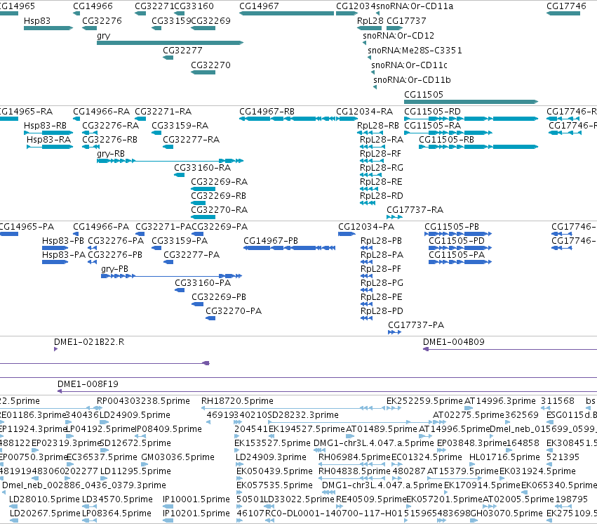Select snoRNA:Or-CD11c label

[409, 65]
